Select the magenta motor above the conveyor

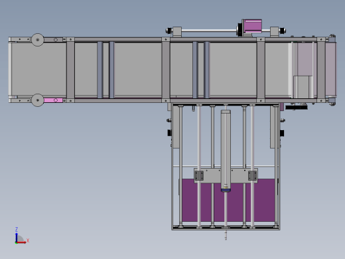[x=253, y=27]
